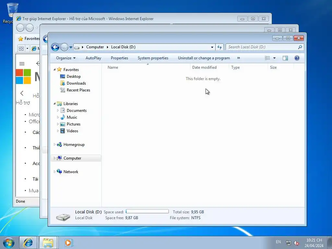The width and height of the screenshot is (332, 249).
Task: Click AutoPlay in the command bar
Action: (93, 58)
